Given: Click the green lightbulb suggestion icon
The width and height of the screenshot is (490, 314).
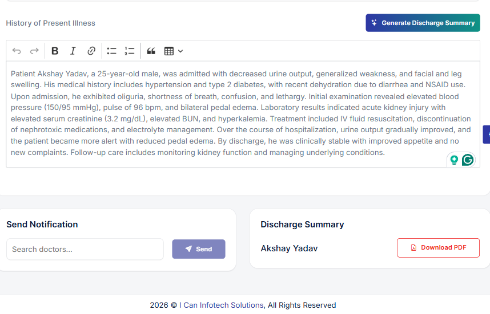Looking at the screenshot, I should 454,160.
